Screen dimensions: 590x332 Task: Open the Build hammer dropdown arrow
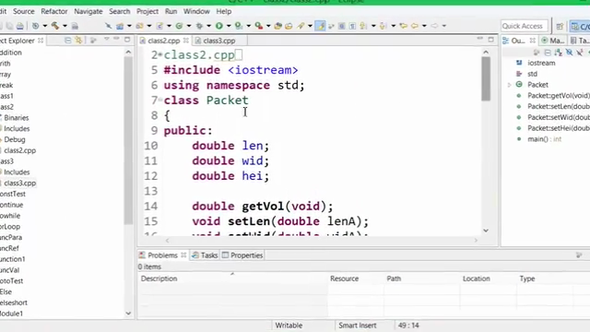pyautogui.click(x=65, y=26)
